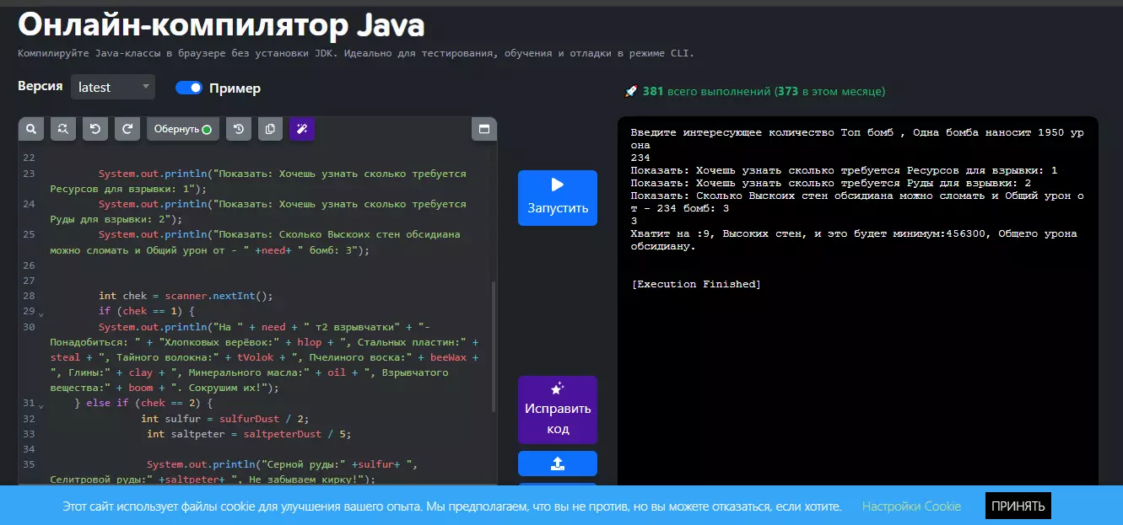Screen dimensions: 1123x525
Task: Click the [Execution Finished] output line
Action: coord(696,284)
